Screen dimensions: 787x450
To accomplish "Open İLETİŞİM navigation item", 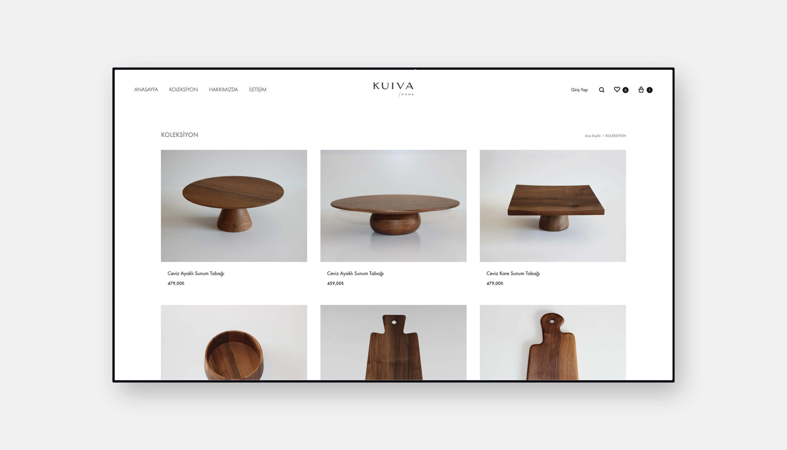I will (x=258, y=89).
